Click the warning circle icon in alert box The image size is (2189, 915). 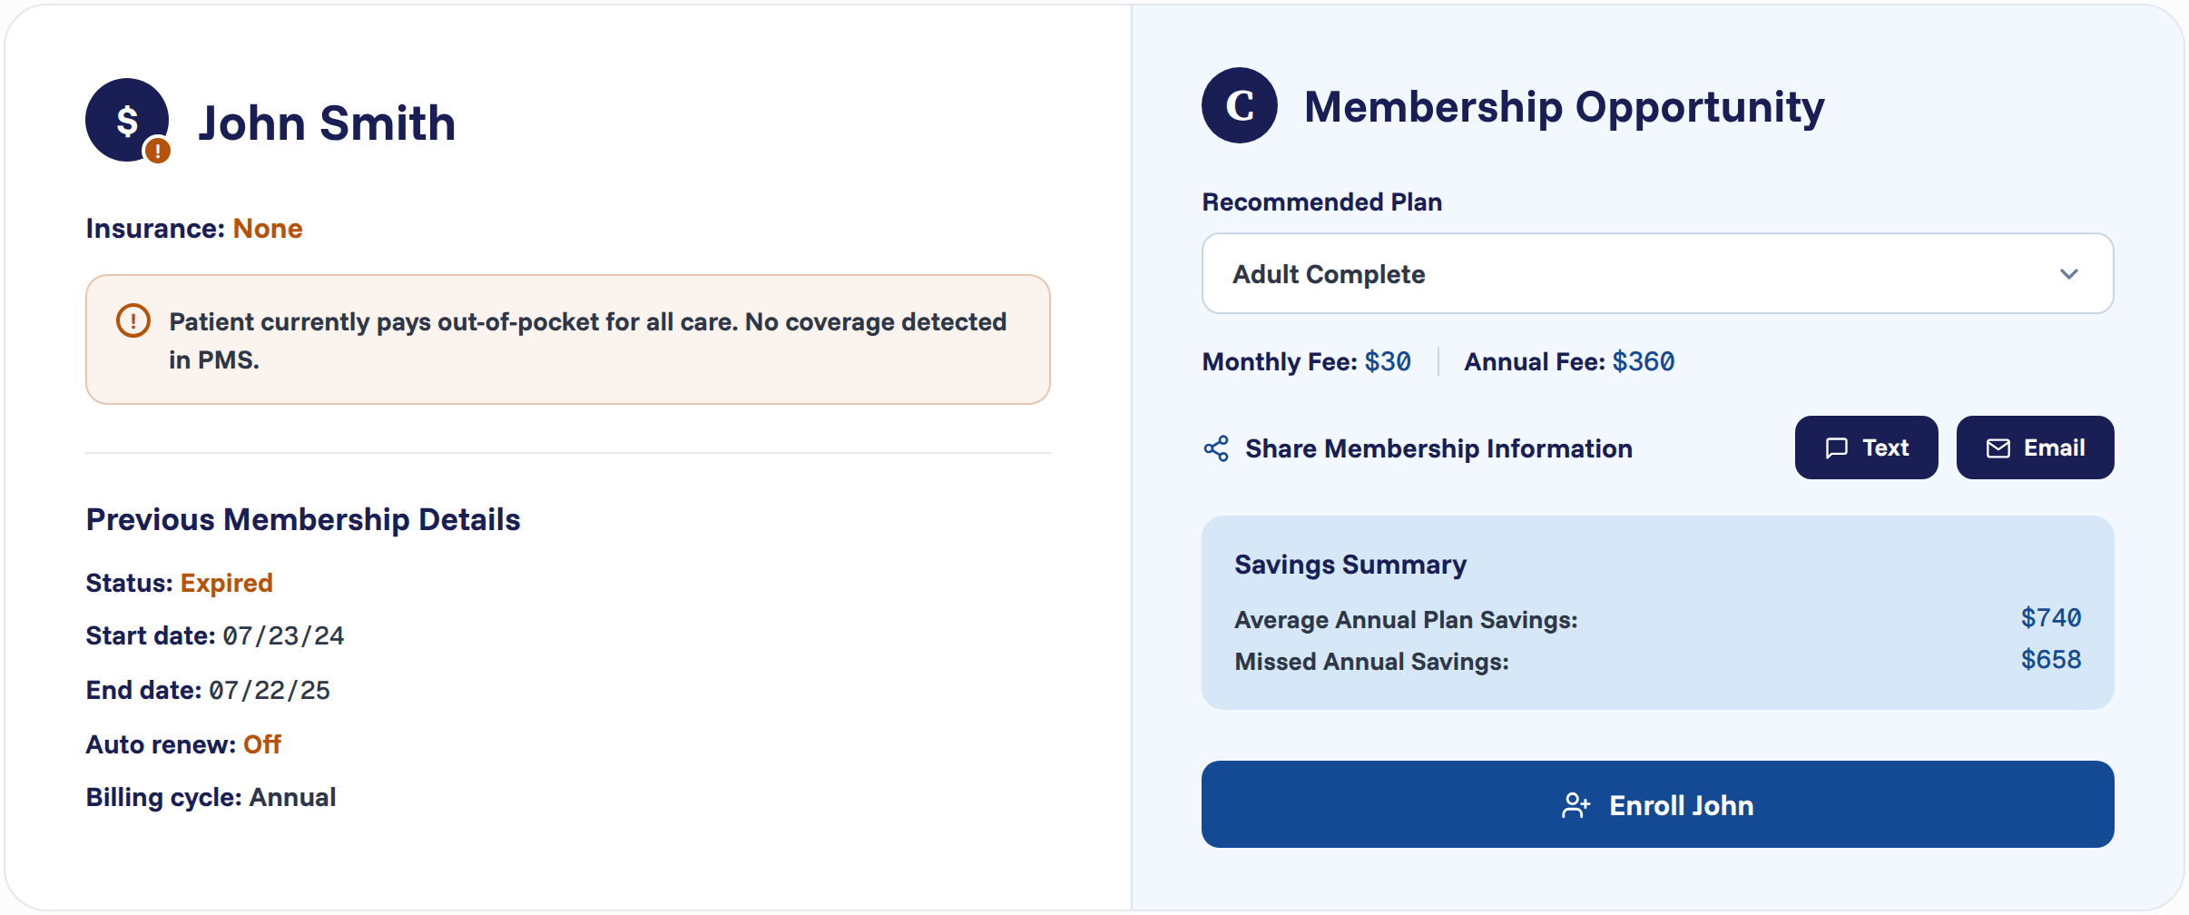(133, 320)
